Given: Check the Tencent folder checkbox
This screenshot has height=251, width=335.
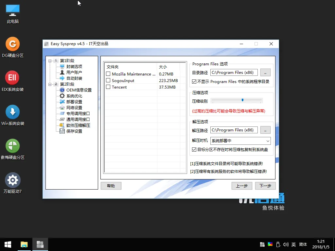Looking at the screenshot, I should pyautogui.click(x=108, y=87).
